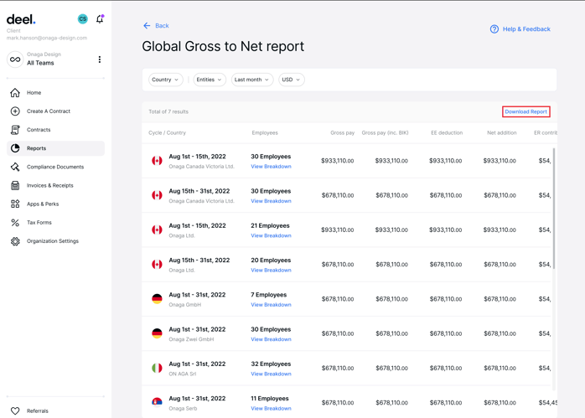Screen dimensions: 585x418
Task: Click the Global Gross to Net report title
Action: [223, 47]
